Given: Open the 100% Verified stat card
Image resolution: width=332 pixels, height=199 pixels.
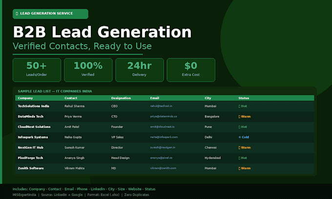Looking at the screenshot, I should point(88,70).
